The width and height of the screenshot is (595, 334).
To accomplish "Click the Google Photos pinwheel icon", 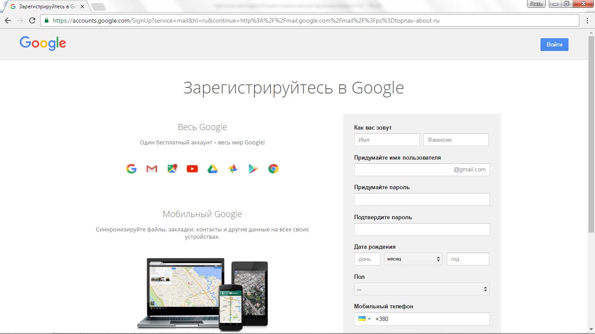I will coord(233,169).
